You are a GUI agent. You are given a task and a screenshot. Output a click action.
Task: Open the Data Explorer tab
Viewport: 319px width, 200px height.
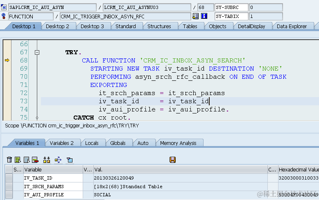pyautogui.click(x=292, y=27)
